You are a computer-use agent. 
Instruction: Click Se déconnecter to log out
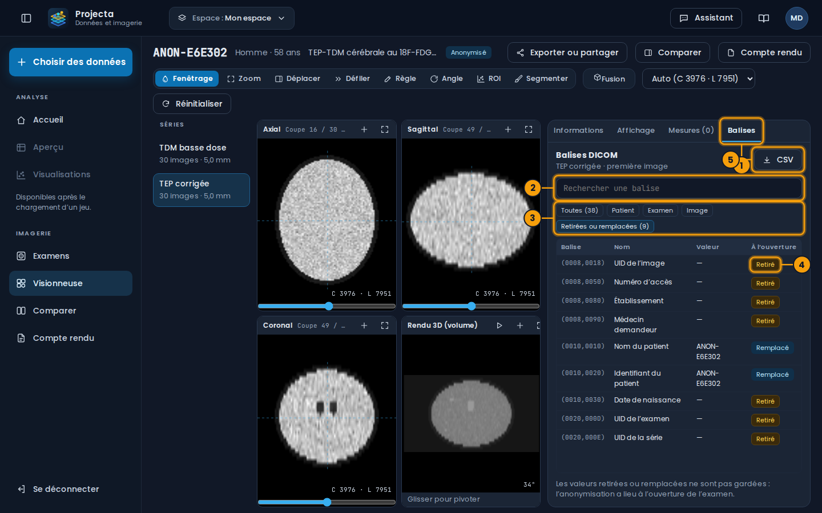pos(71,489)
